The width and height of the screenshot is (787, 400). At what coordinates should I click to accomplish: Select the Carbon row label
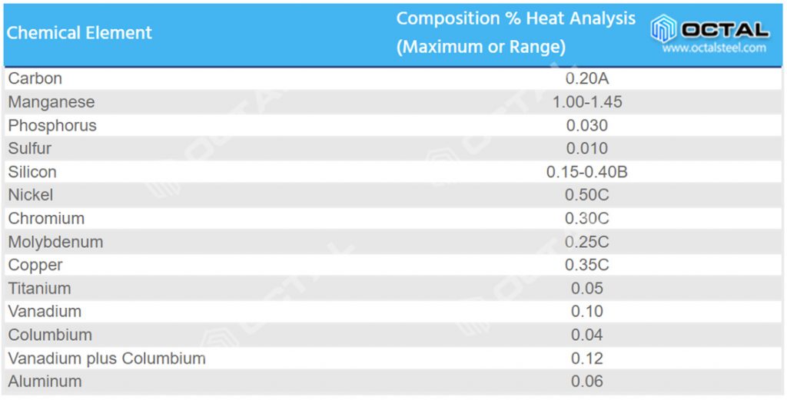tap(35, 78)
